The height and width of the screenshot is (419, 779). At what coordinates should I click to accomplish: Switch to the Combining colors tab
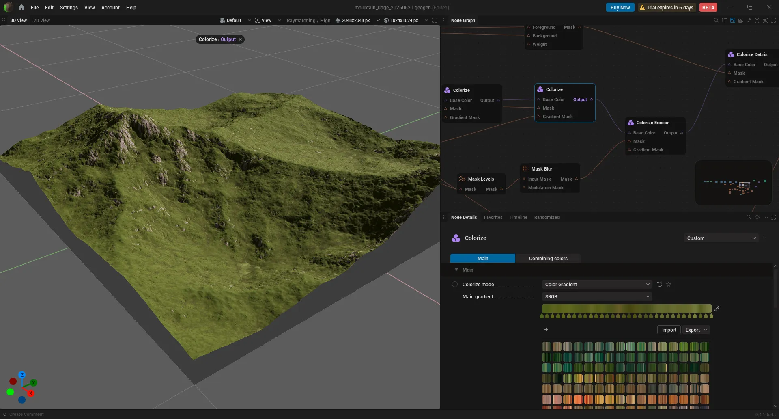pos(548,258)
